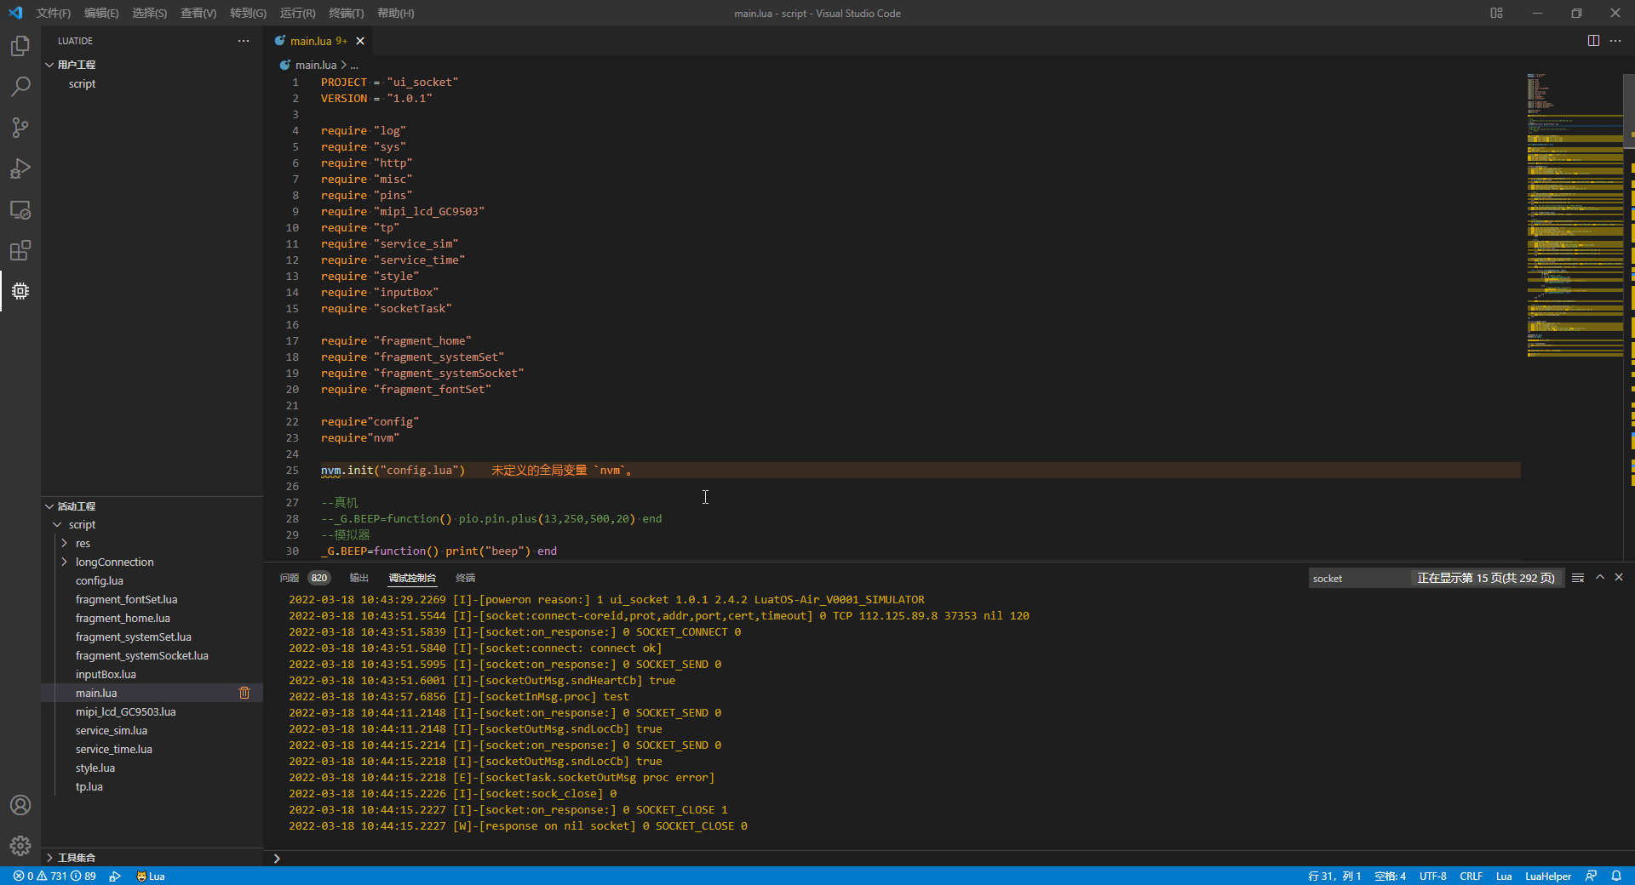Click the delete trash icon on main.lua row

click(x=244, y=693)
